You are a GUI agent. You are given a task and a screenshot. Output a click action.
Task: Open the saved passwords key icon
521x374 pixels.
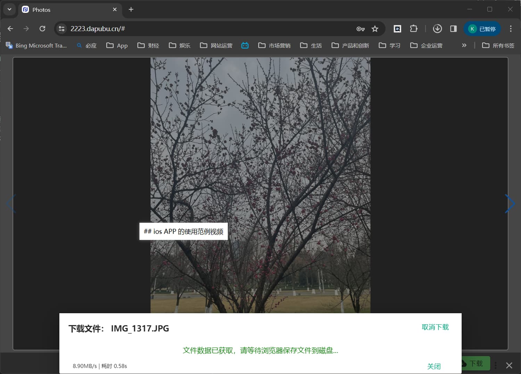click(x=361, y=29)
